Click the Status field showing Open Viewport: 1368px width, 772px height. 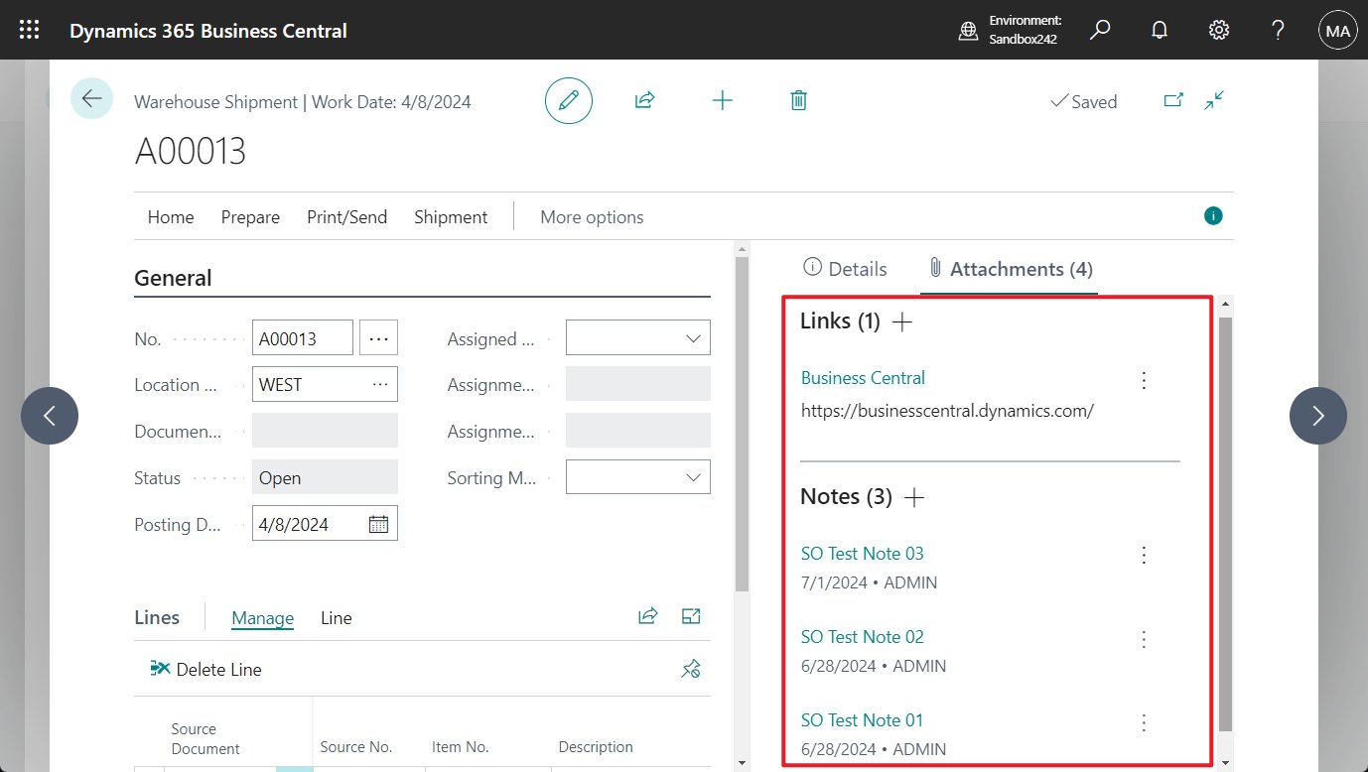click(x=325, y=477)
